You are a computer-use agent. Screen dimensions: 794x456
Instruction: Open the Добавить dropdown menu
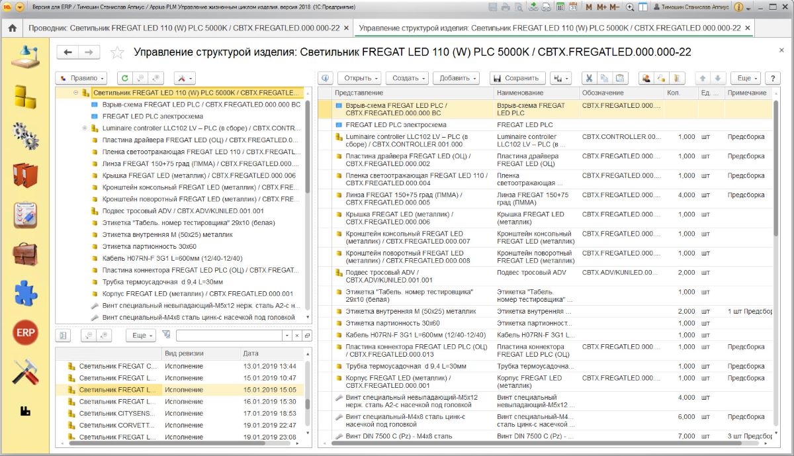click(x=456, y=78)
